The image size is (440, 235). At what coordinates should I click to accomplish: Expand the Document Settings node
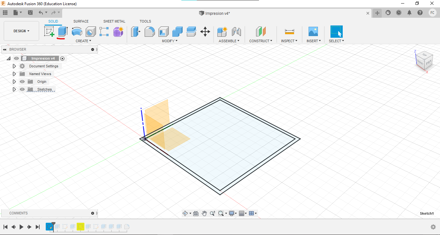click(x=14, y=66)
